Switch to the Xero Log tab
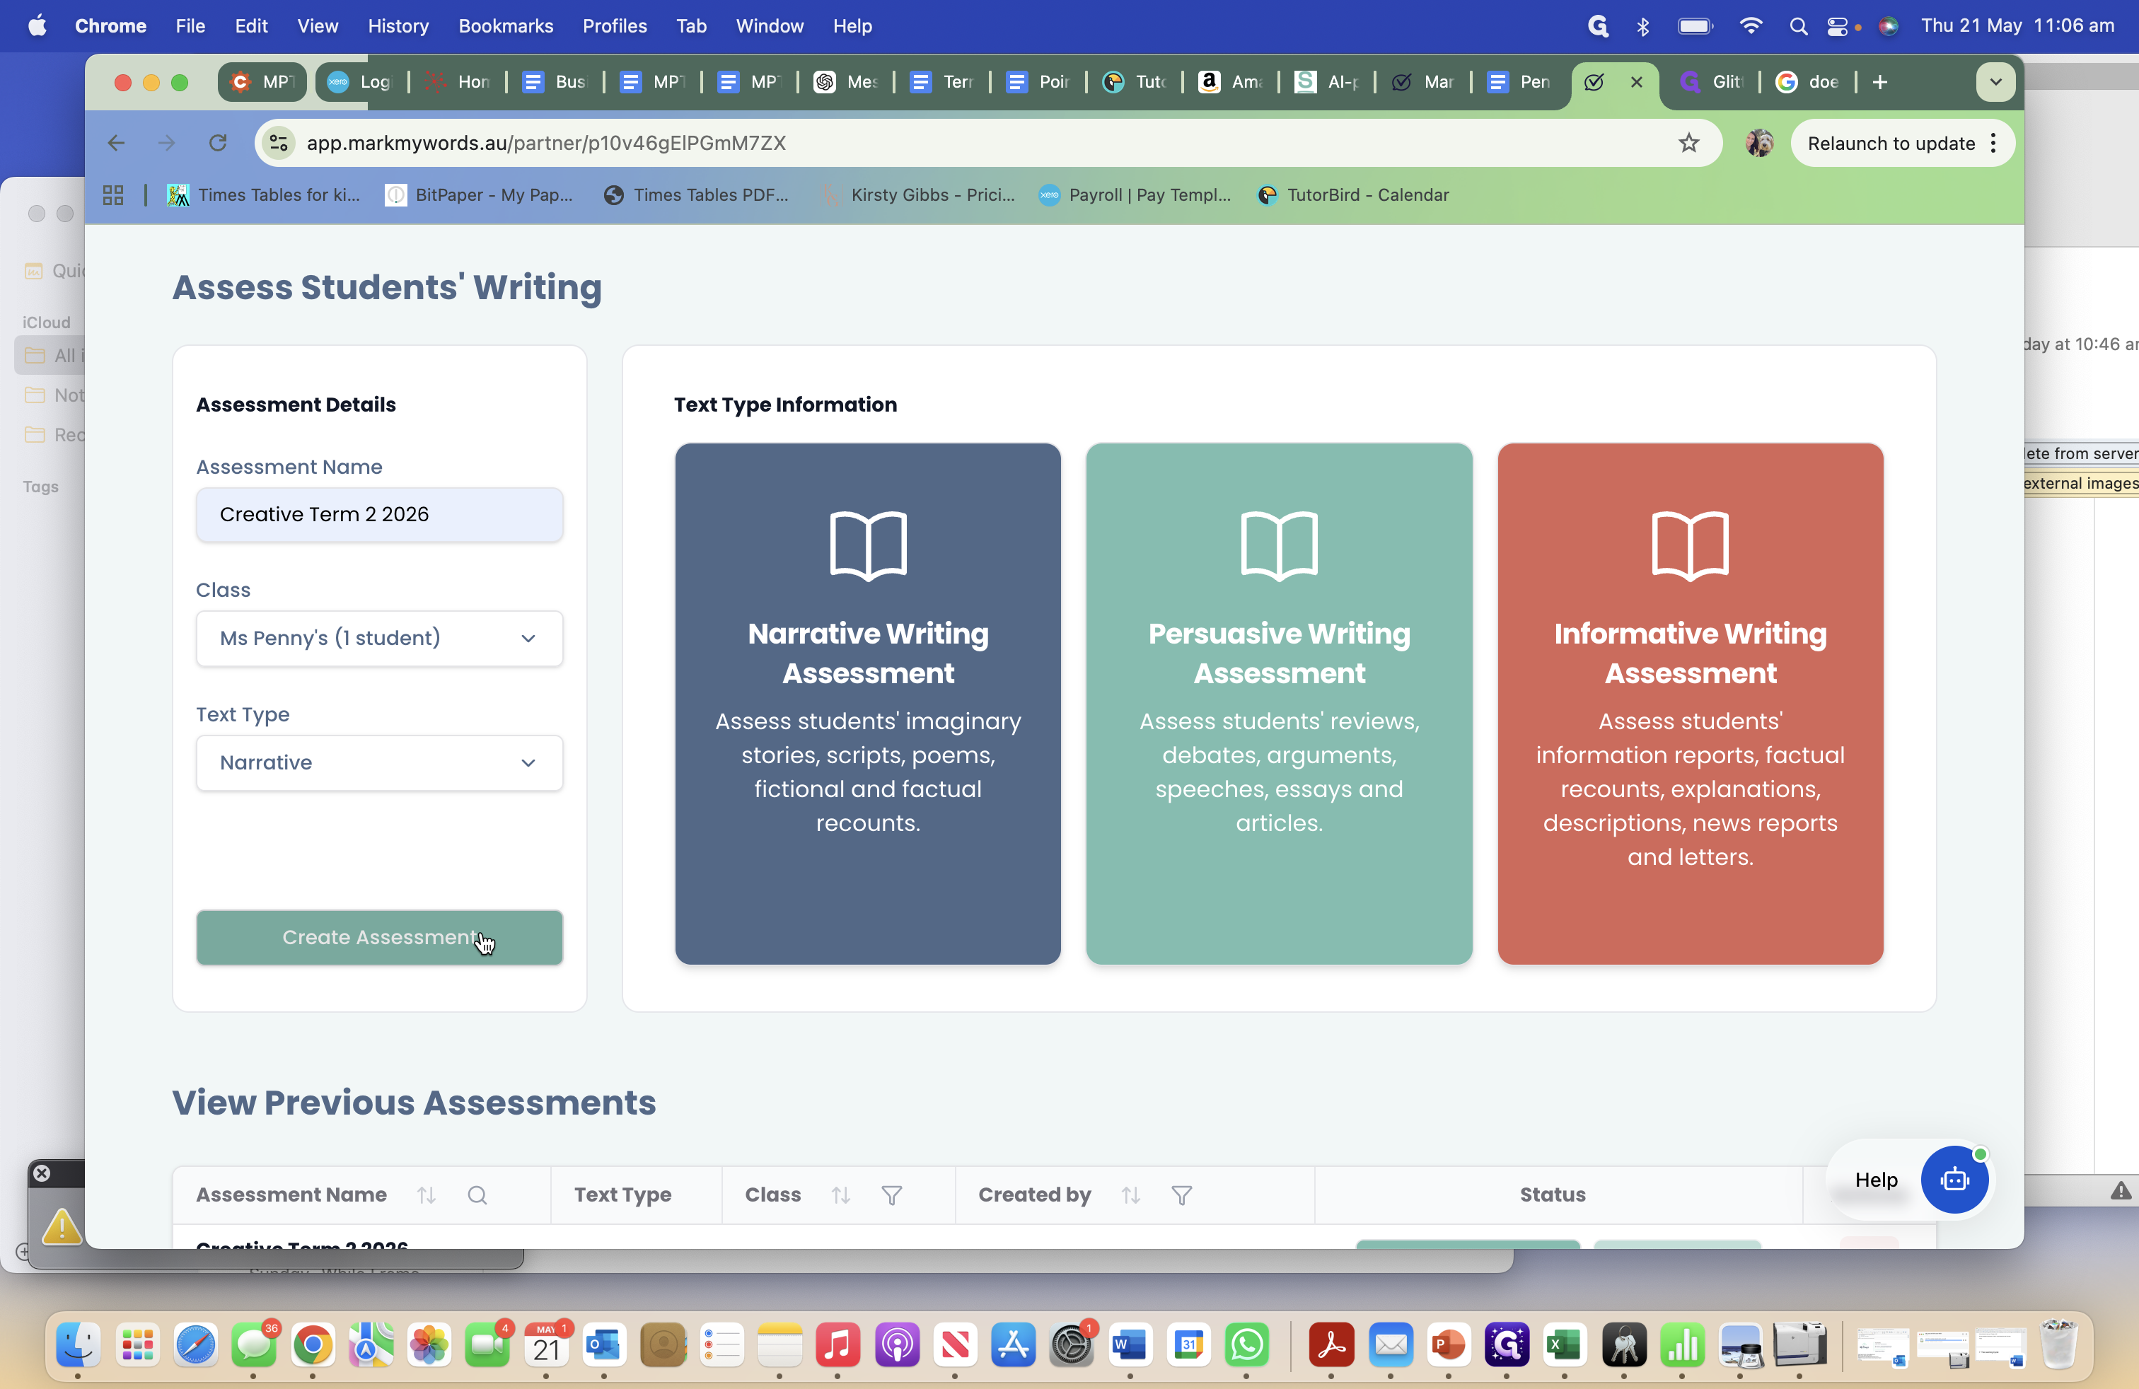The width and height of the screenshot is (2139, 1389). [359, 82]
